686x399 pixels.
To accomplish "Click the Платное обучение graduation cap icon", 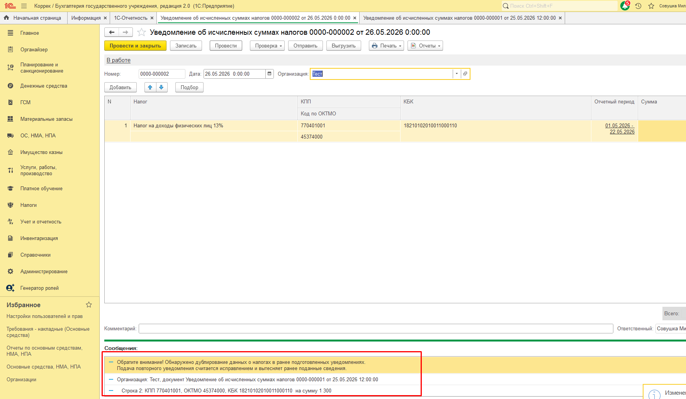I will [10, 188].
